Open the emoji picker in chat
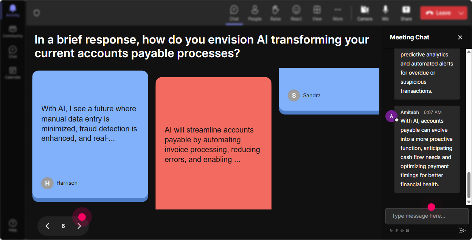 click(402, 230)
